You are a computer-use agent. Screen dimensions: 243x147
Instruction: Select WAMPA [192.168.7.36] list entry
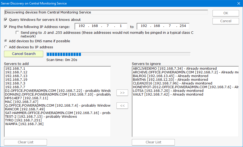click(x=24, y=124)
